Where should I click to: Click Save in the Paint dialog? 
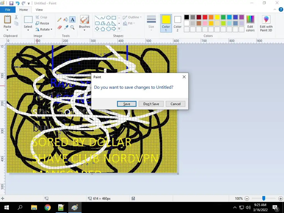(x=126, y=104)
